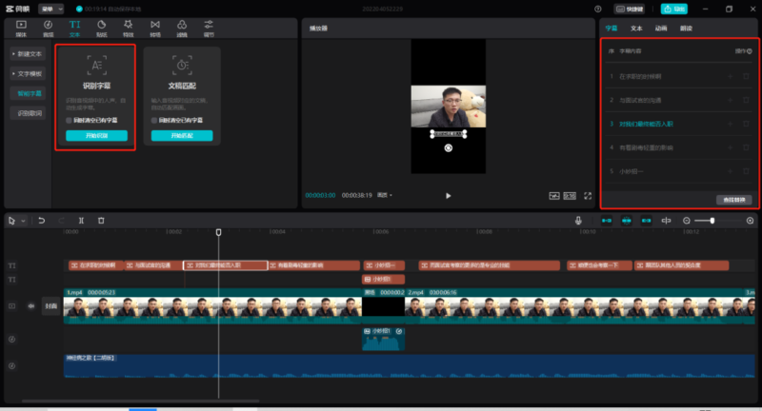Open the 菜单 dropdown in title bar
The height and width of the screenshot is (411, 762).
(x=51, y=8)
